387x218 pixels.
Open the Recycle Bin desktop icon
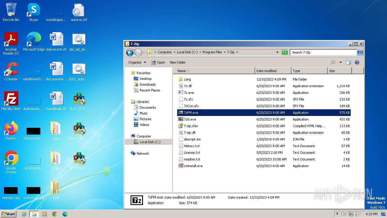click(x=11, y=12)
